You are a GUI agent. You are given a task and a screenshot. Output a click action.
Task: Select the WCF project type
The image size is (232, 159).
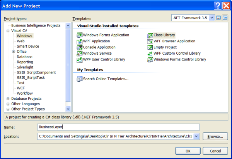click(21, 88)
